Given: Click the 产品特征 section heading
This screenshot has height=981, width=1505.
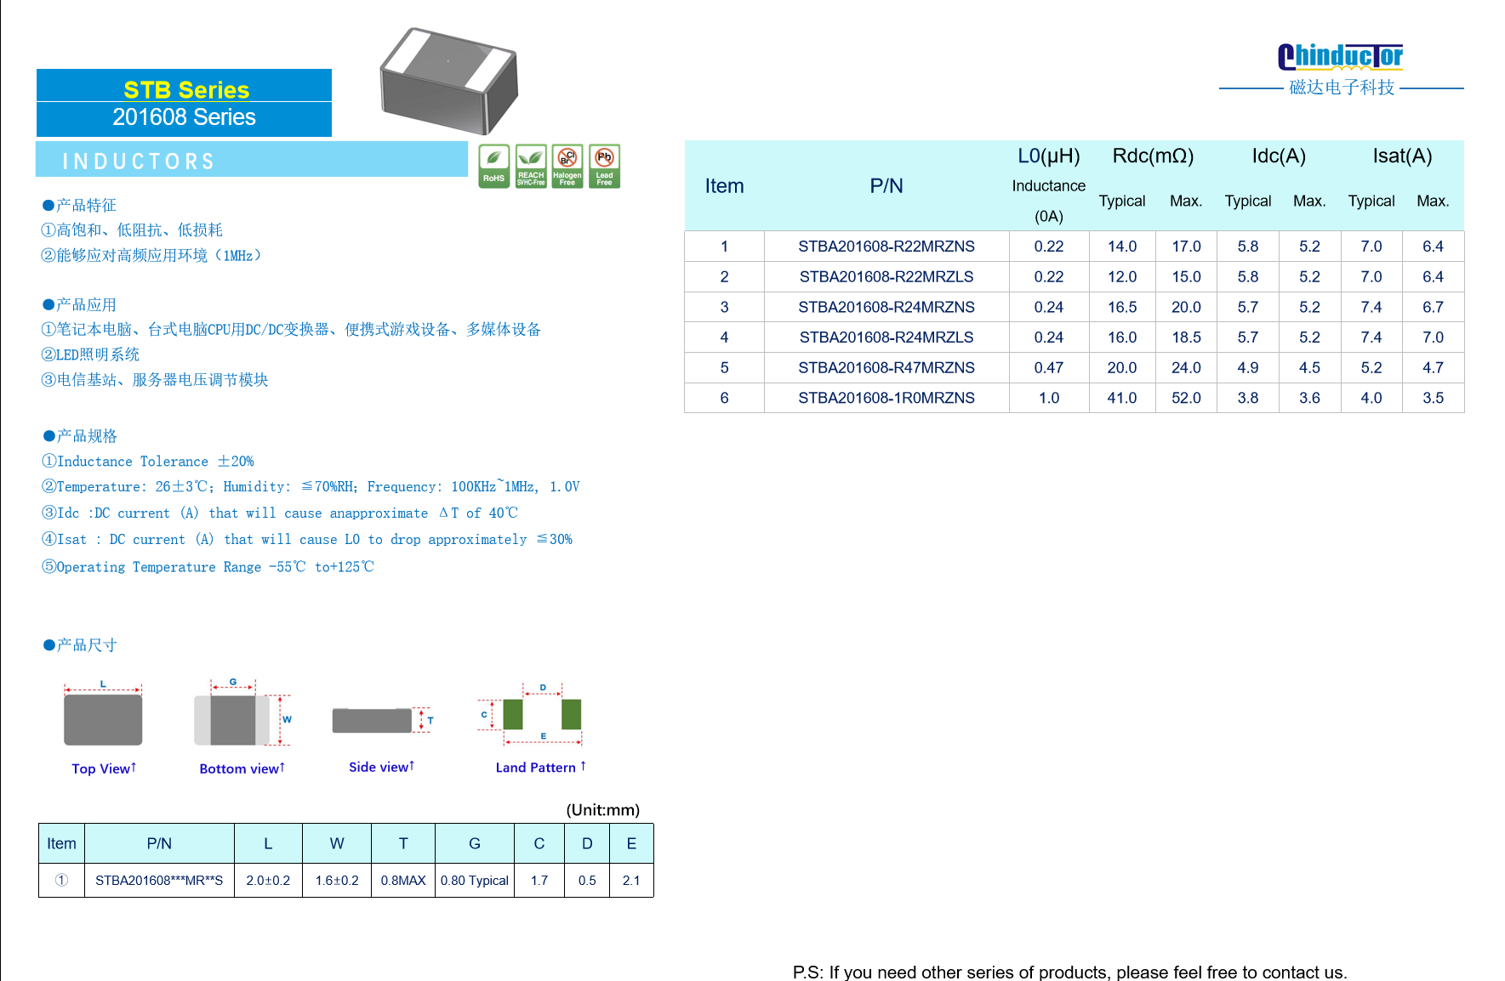Looking at the screenshot, I should (x=80, y=205).
